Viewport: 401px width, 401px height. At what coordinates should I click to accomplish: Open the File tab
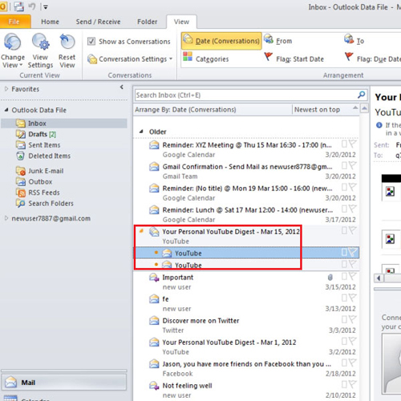click(x=14, y=22)
